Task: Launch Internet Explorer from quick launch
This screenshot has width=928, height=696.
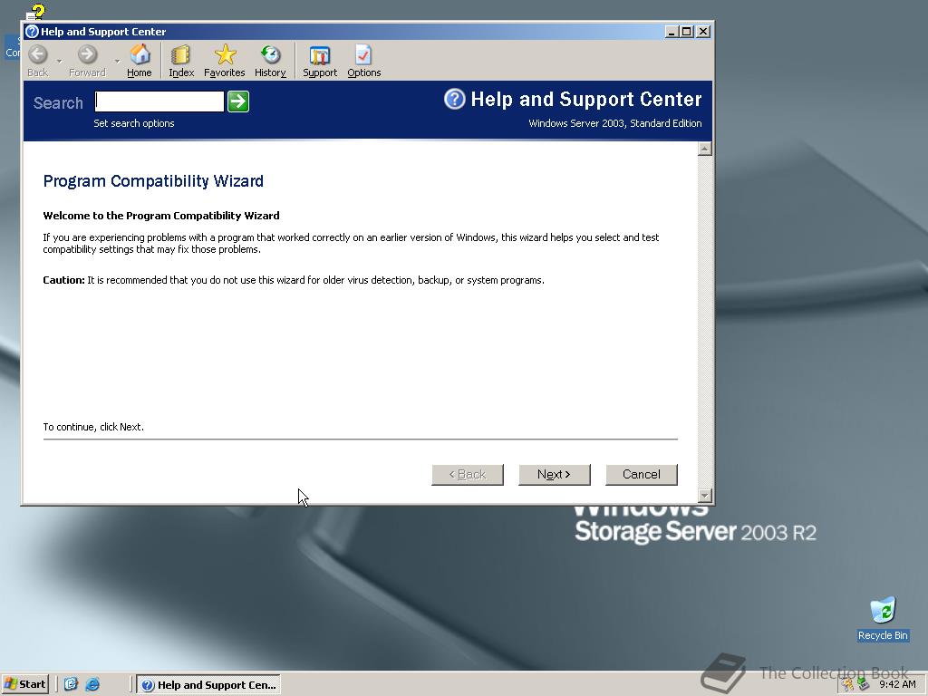Action: [x=92, y=684]
